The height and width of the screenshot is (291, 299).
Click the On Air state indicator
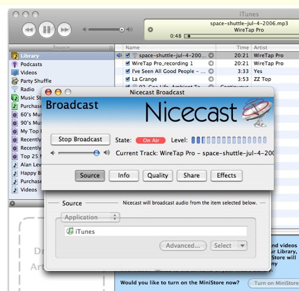151,140
